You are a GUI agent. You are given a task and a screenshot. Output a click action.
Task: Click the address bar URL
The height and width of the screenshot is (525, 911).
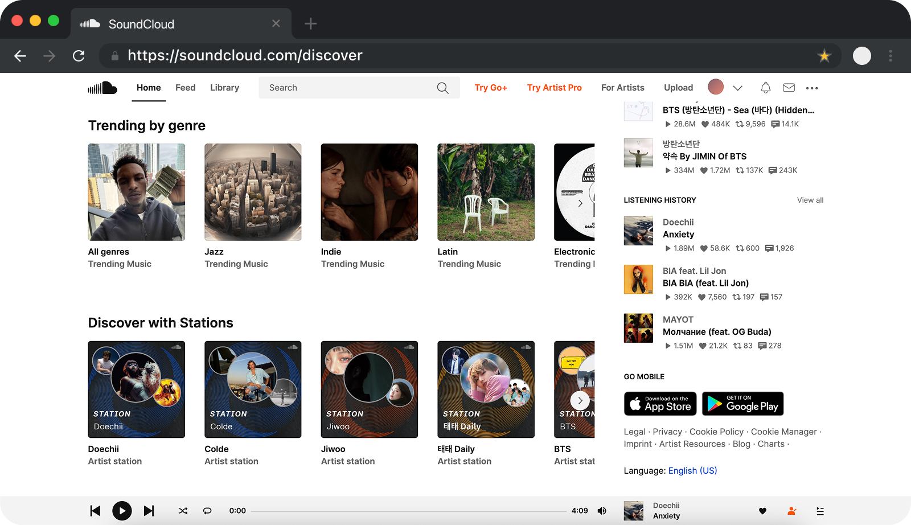pyautogui.click(x=245, y=55)
